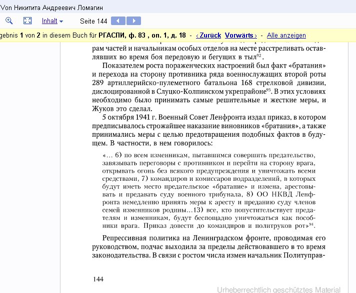Click the page number 144 at bottom

[98, 279]
